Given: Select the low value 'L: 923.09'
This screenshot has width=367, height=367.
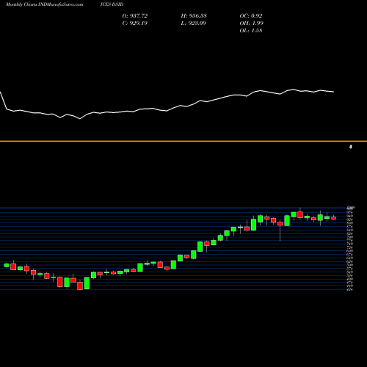Looking at the screenshot, I should (194, 23).
